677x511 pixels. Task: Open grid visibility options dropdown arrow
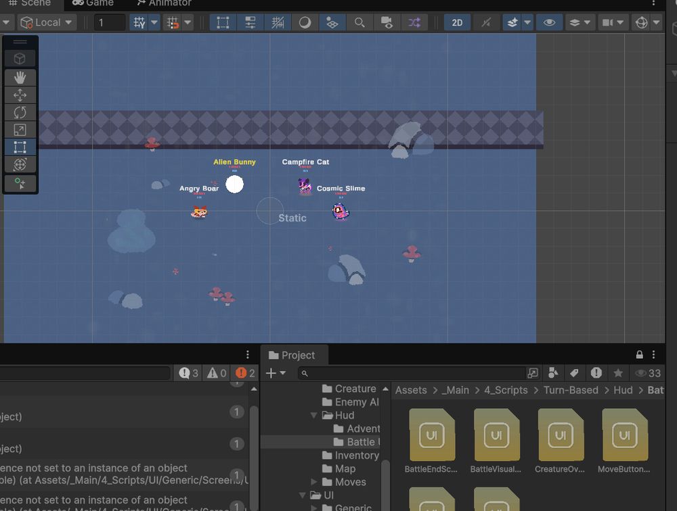tap(154, 22)
